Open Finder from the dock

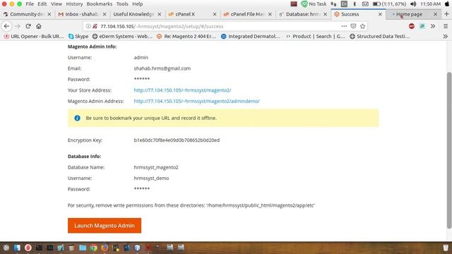point(17,248)
